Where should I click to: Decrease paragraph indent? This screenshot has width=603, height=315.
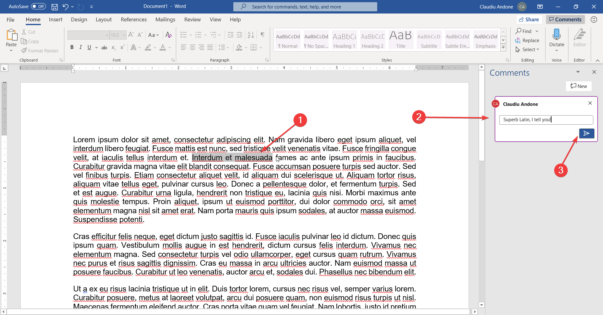pos(231,35)
